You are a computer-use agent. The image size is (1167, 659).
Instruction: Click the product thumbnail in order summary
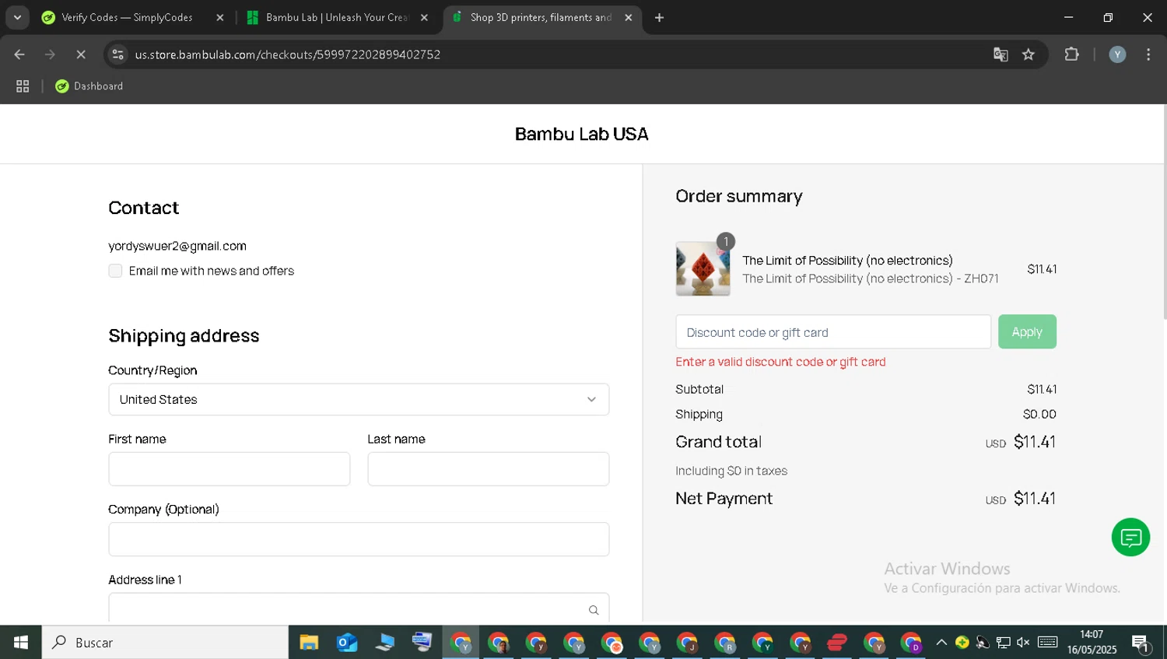coord(703,268)
